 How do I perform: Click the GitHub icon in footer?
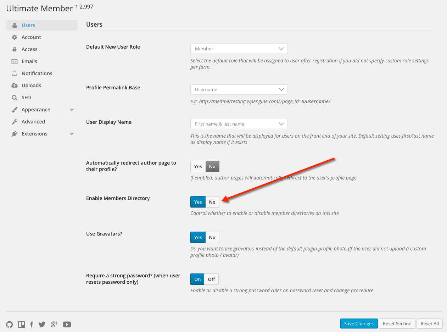[x=10, y=324]
